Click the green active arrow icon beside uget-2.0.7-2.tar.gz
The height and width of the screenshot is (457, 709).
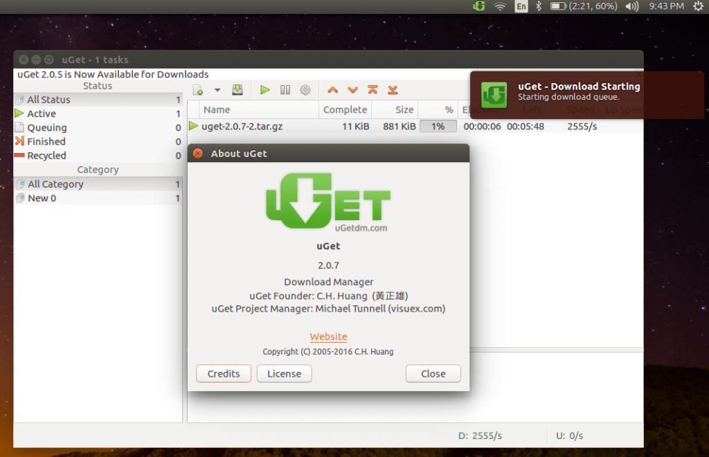(x=194, y=126)
